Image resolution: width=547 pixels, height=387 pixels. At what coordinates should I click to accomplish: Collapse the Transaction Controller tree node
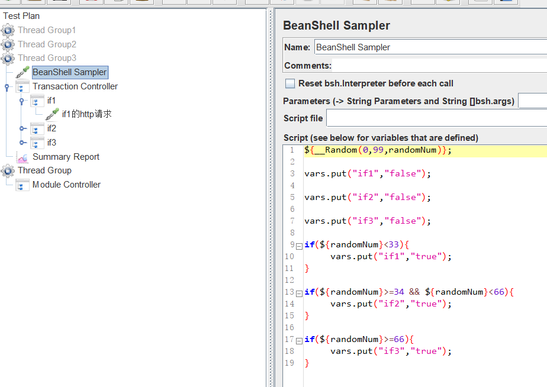pyautogui.click(x=7, y=86)
